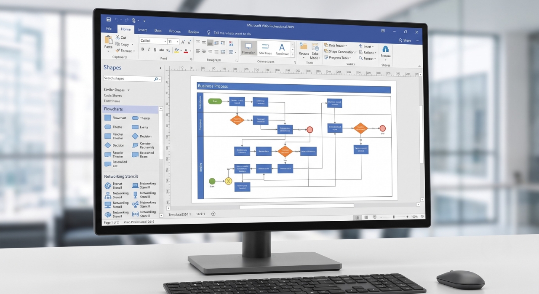Select the Conetor Recnuvniis shape
This screenshot has width=539, height=294.
135,145
